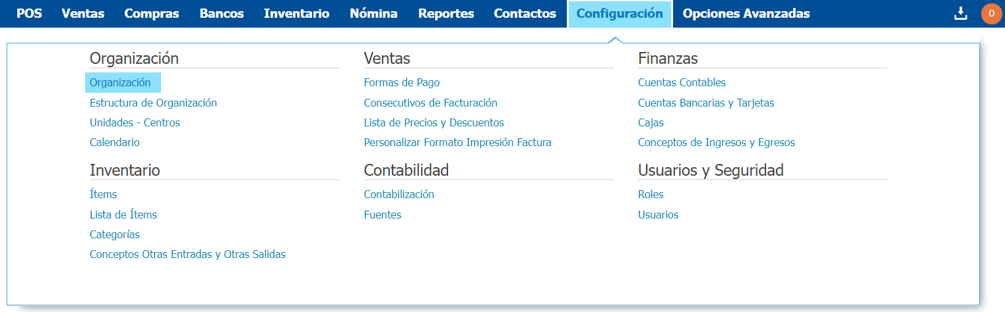Go to Opciones Avanzadas menu
The height and width of the screenshot is (312, 1005).
click(746, 13)
